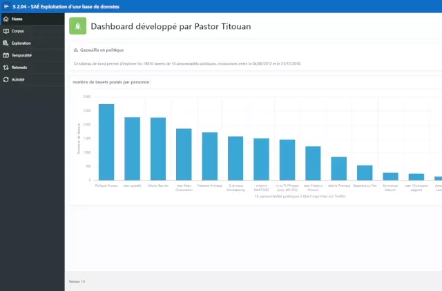Click the Exploration search icon

pyautogui.click(x=6, y=43)
